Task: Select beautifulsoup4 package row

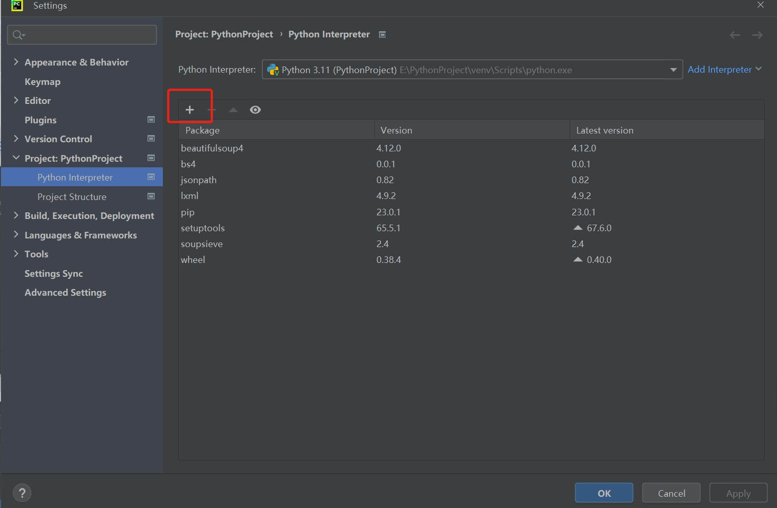Action: click(x=471, y=148)
